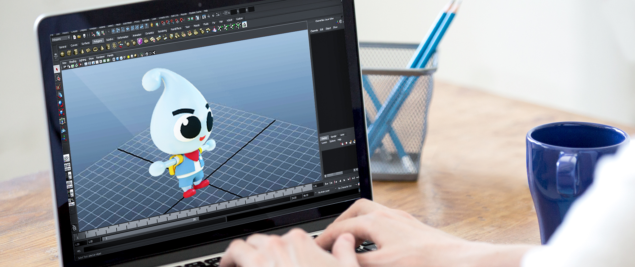Create a new scene using the page icon
Image resolution: width=635 pixels, height=267 pixels.
click(74, 37)
